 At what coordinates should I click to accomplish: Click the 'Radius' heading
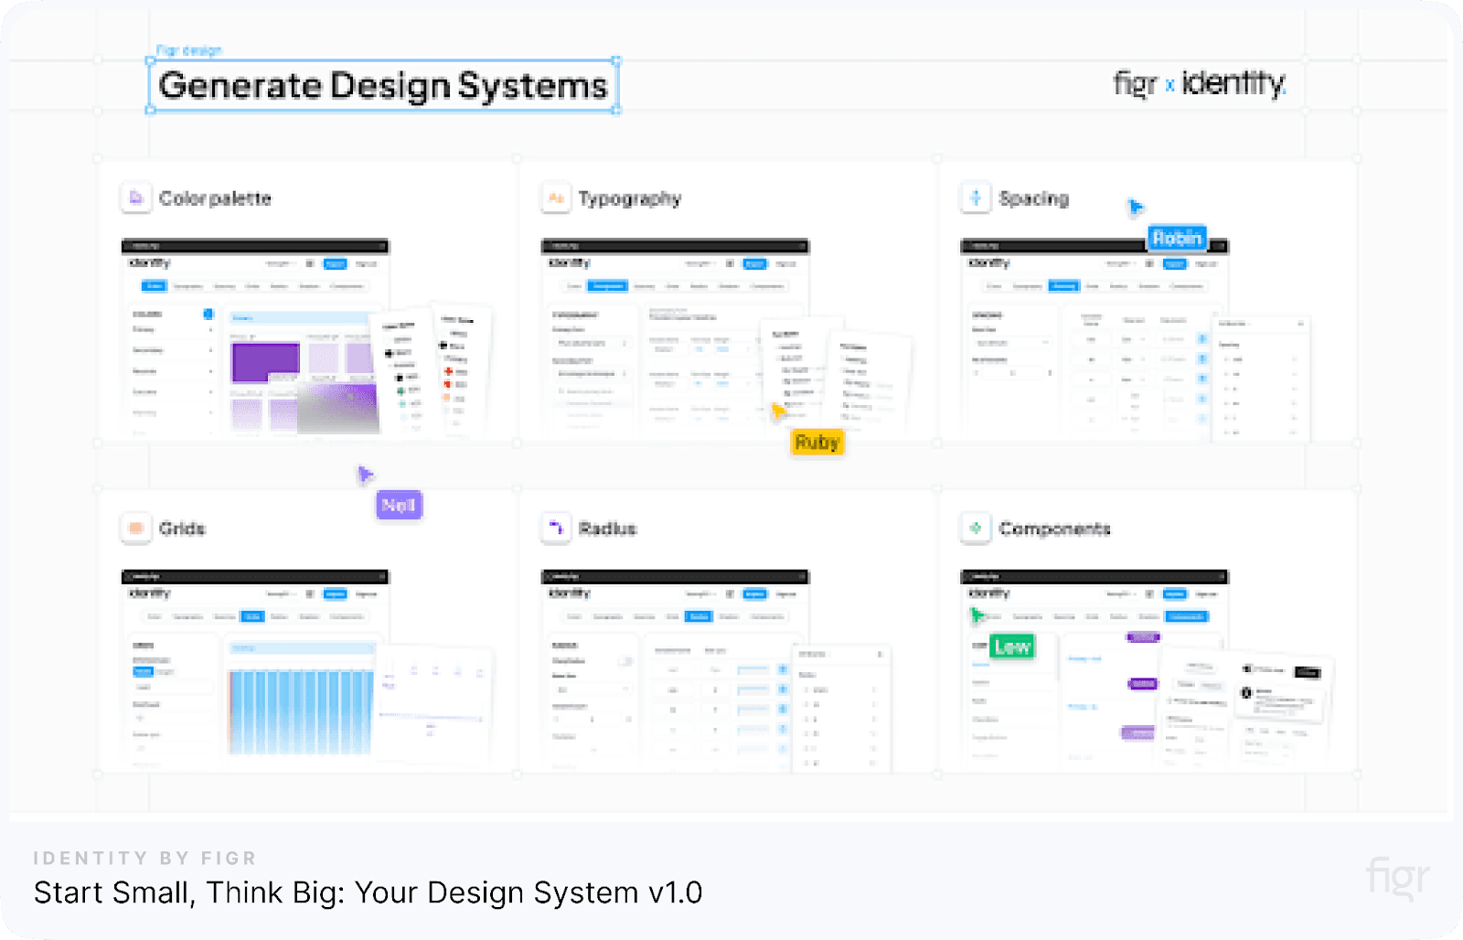(607, 529)
